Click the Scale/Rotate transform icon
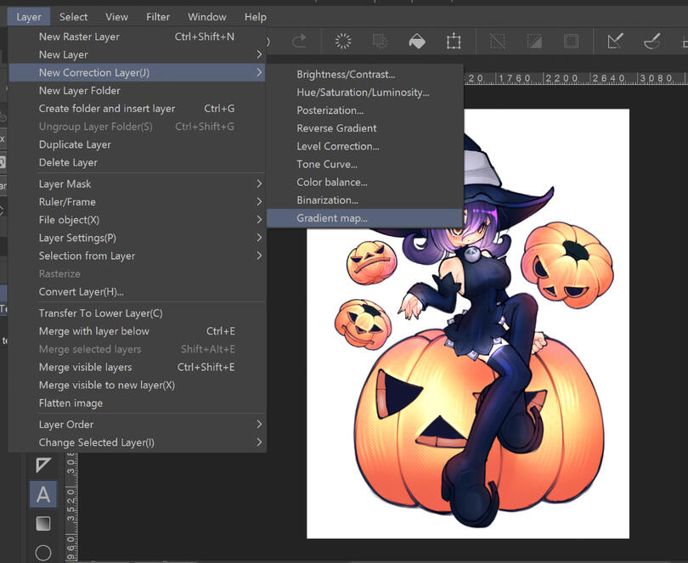 click(454, 41)
